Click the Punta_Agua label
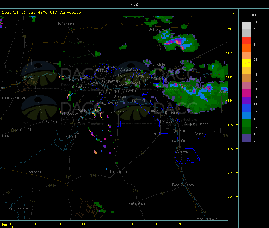This screenshot has width=269, height=228. (x=136, y=204)
